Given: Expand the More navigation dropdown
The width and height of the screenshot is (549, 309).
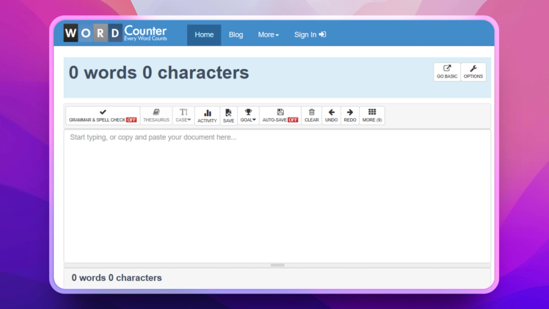Looking at the screenshot, I should (268, 35).
